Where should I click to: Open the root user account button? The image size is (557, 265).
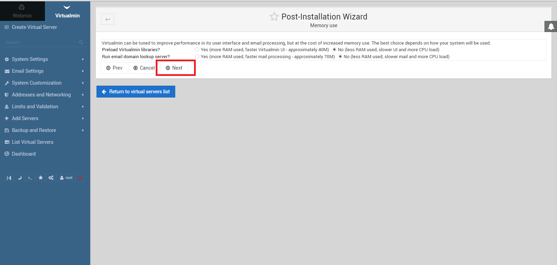tap(66, 178)
